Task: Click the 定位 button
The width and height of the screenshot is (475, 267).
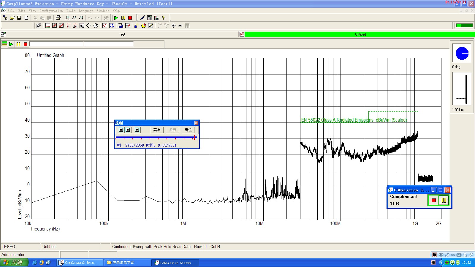Action: click(188, 130)
